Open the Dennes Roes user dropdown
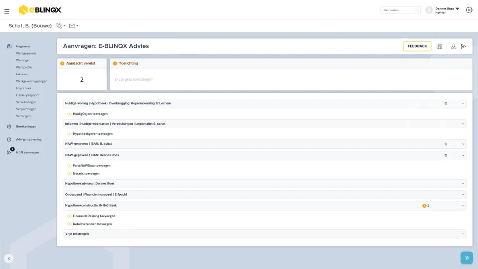This screenshot has width=478, height=269. [447, 10]
